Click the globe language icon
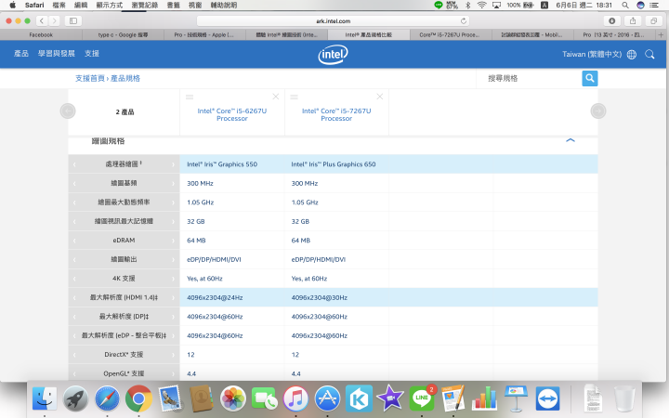Viewport: 669px width, 418px height. pyautogui.click(x=632, y=54)
